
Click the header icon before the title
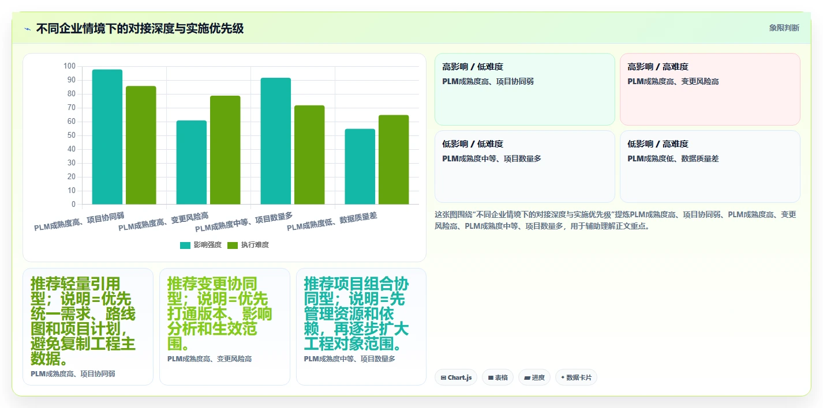[27, 29]
